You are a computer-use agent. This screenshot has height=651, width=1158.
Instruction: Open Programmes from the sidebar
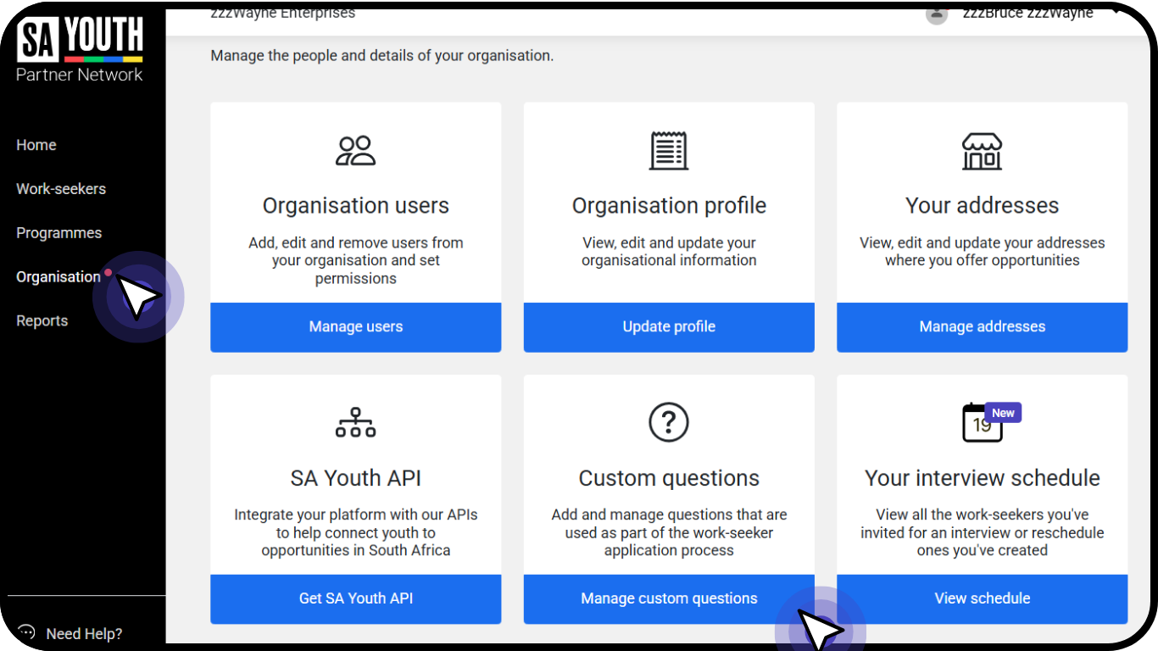click(58, 232)
